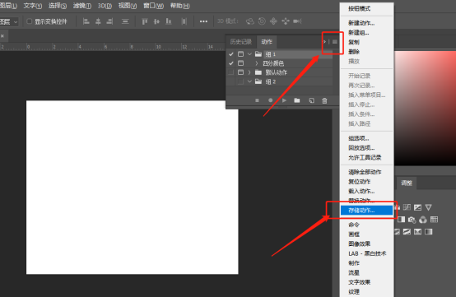Open the 选择(S) menu

(x=58, y=6)
